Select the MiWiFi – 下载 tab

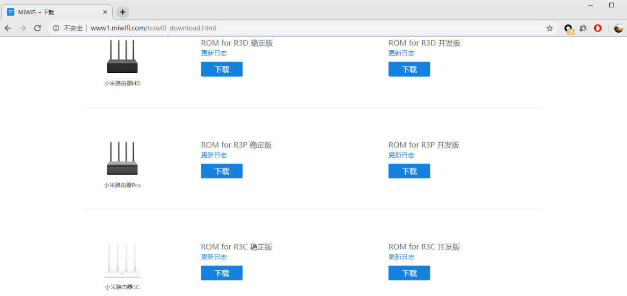(57, 12)
